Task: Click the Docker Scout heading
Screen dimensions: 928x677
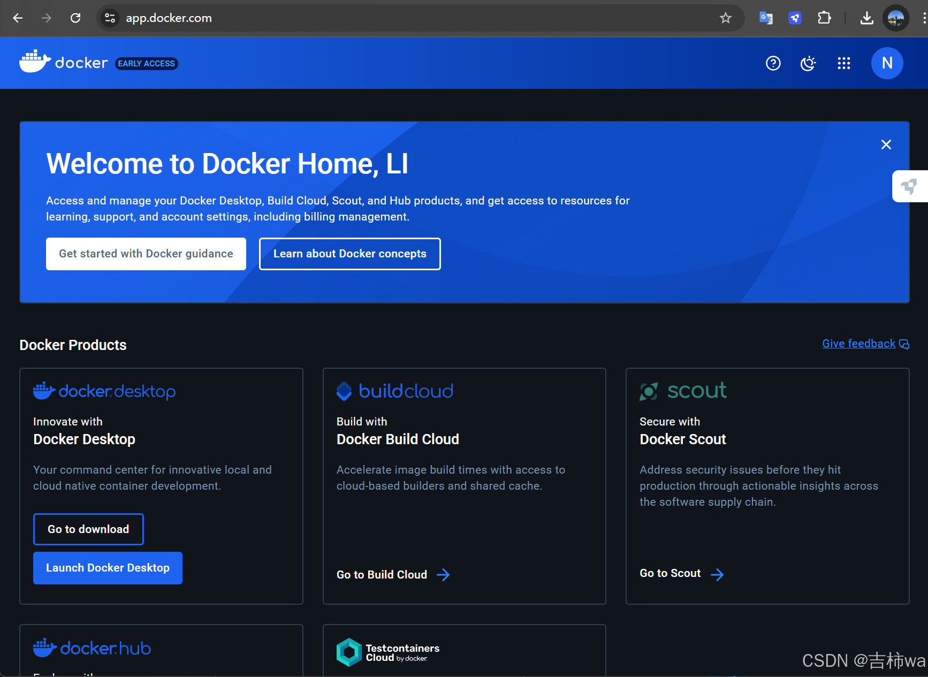Action: [683, 439]
